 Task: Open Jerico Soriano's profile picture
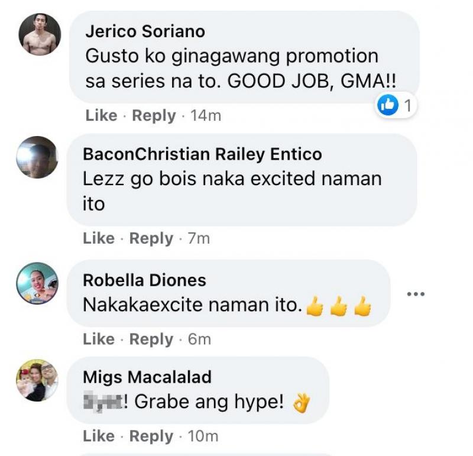pyautogui.click(x=40, y=34)
